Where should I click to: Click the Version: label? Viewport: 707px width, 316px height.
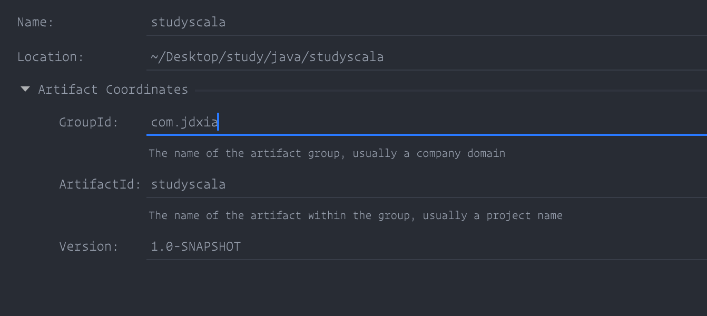[89, 246]
